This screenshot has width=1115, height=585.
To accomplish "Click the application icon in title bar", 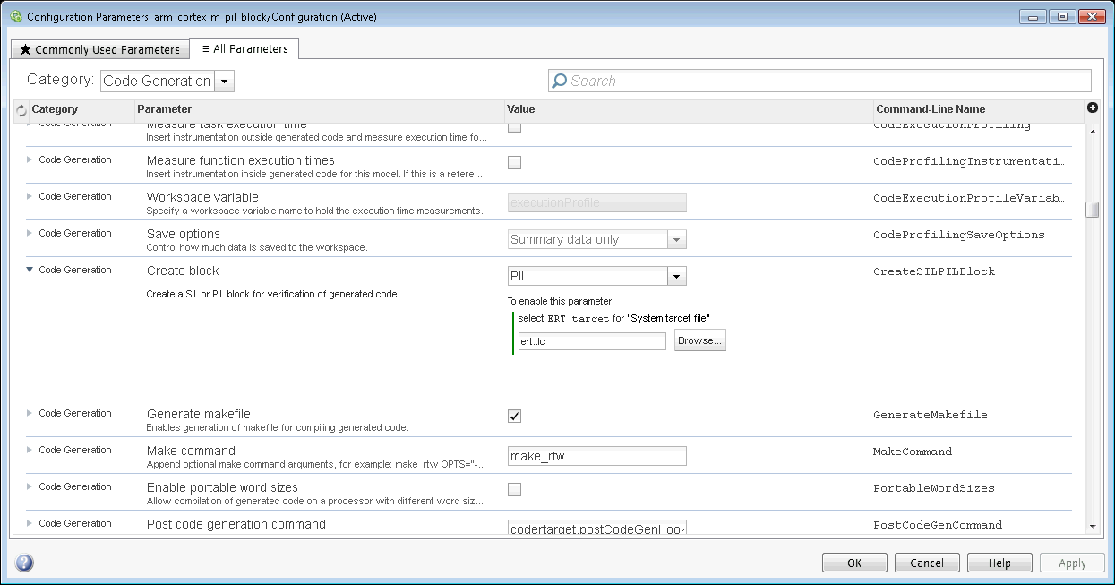I will [15, 17].
